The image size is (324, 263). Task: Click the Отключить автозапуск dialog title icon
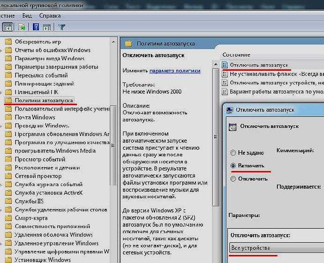coord(229,110)
